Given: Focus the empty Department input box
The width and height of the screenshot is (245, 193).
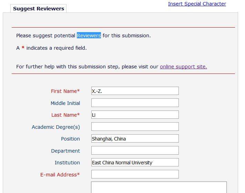Looking at the screenshot, I should [135, 151].
